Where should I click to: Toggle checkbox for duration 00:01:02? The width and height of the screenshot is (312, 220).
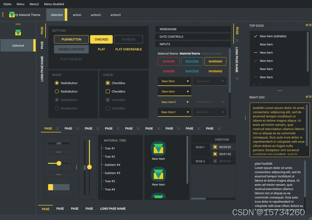click(x=215, y=154)
